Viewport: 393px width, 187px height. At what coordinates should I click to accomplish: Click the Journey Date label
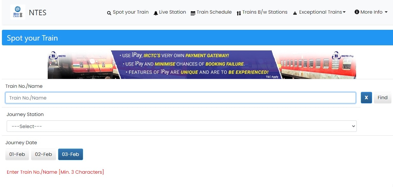point(21,143)
